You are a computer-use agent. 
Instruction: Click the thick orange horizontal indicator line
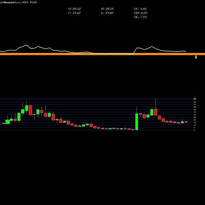pos(102,54)
